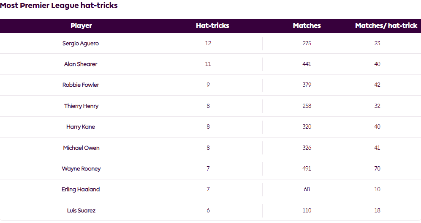Click the Most Premier League hat-tricks heading

coord(59,6)
